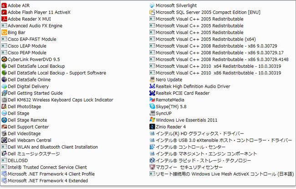Click the Adobe AIR icon

[4, 5]
